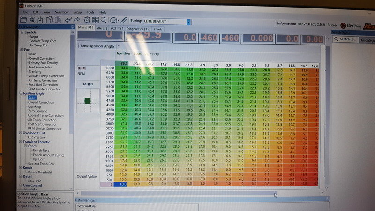Click the ESP Online status icon
Image resolution: width=375 pixels, height=211 pixels.
343,25
